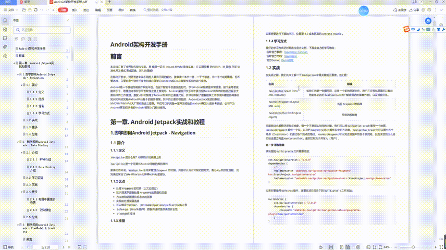Toggle the 导航 navigation pane in status bar

[8, 247]
